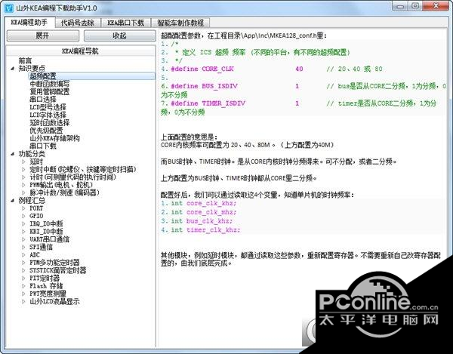Collapse the 例程汇总 tree node
The image size is (453, 354).
12,200
